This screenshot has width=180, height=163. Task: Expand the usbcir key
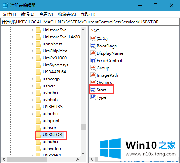pos(33,86)
